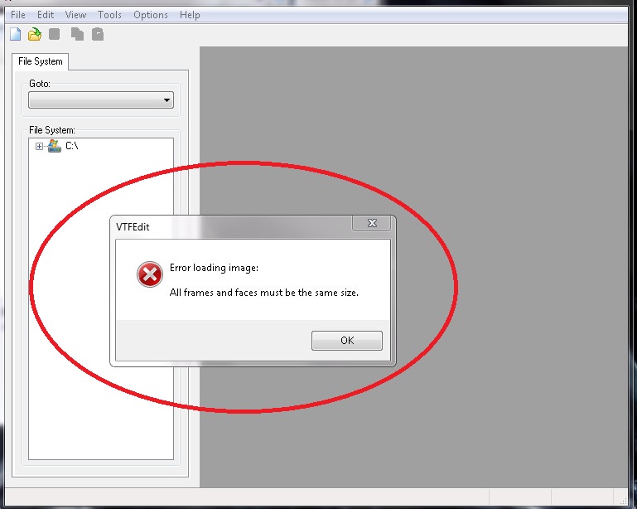This screenshot has width=637, height=509.
Task: Expand the C:\ tree node
Action: point(39,146)
